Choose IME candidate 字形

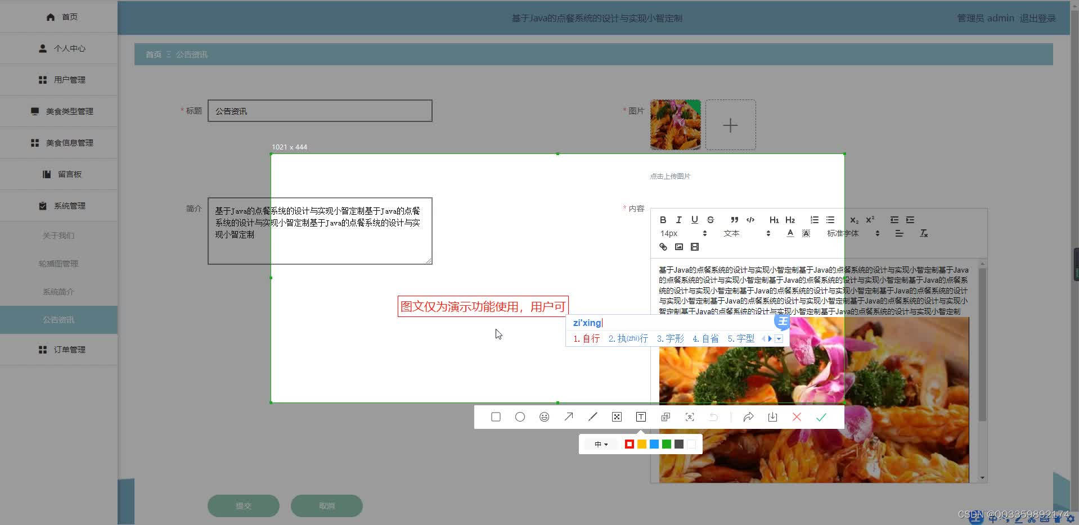pyautogui.click(x=670, y=338)
